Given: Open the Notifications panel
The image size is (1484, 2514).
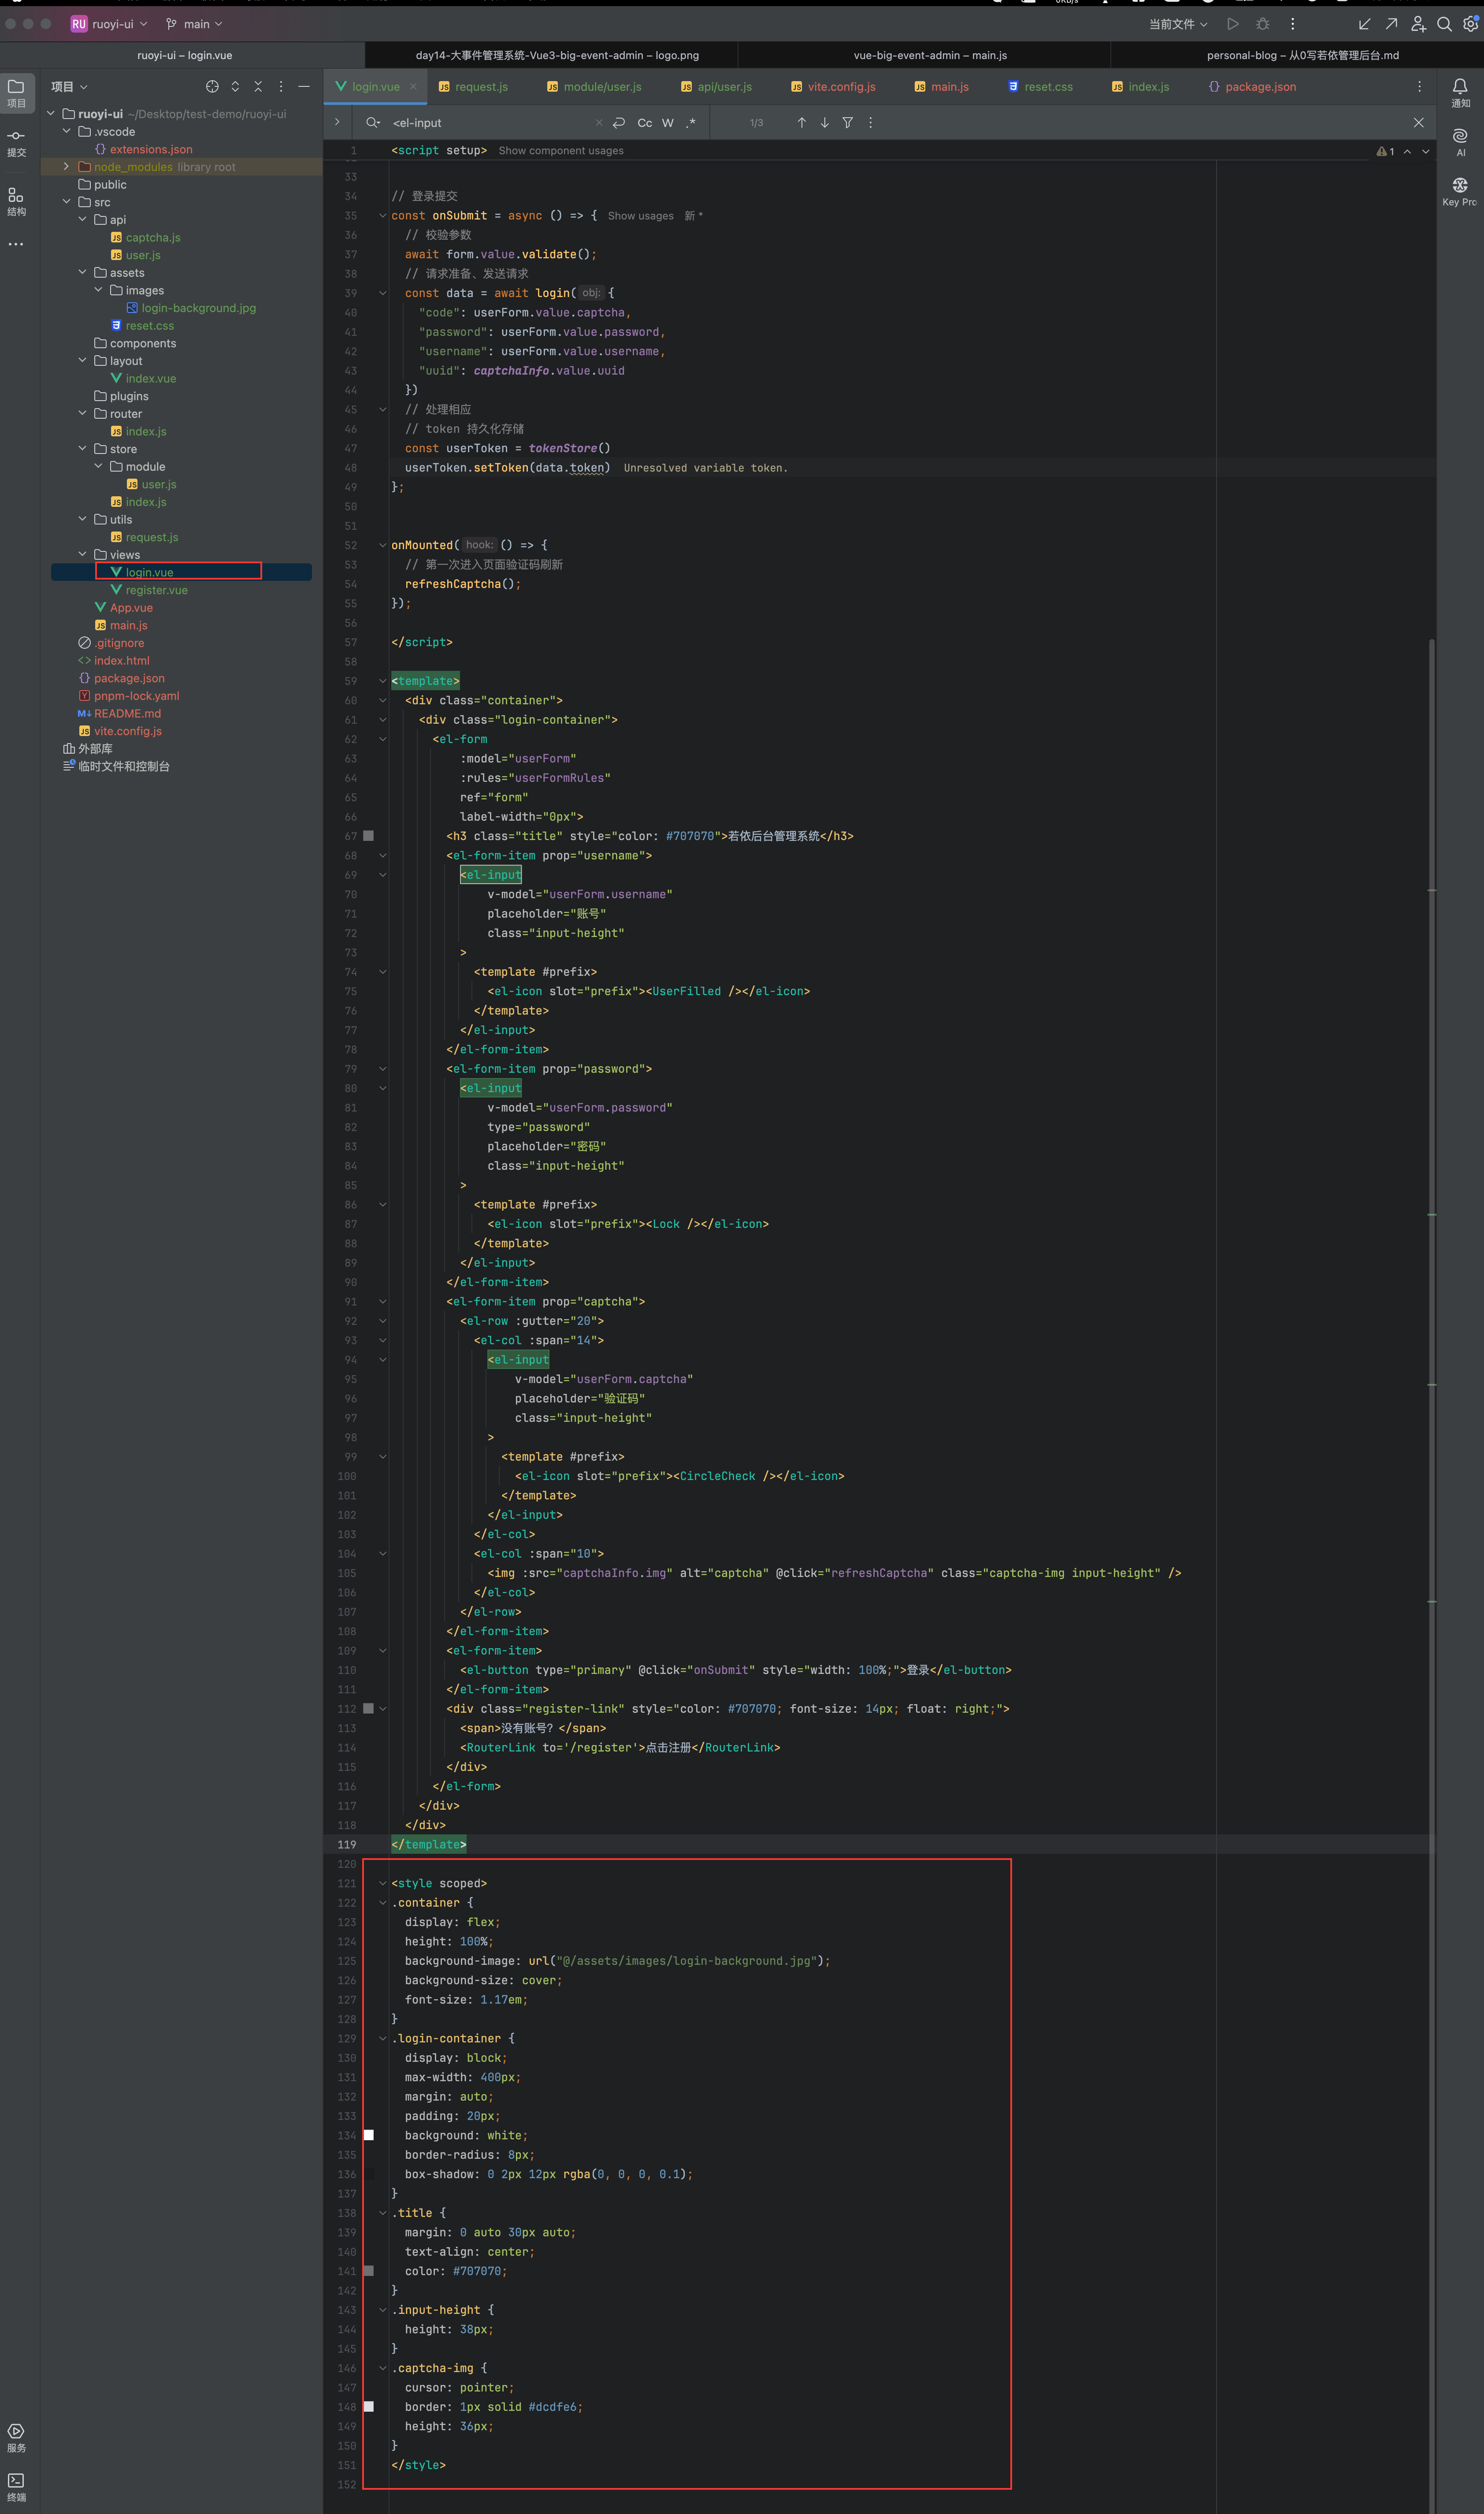Looking at the screenshot, I should (1460, 92).
